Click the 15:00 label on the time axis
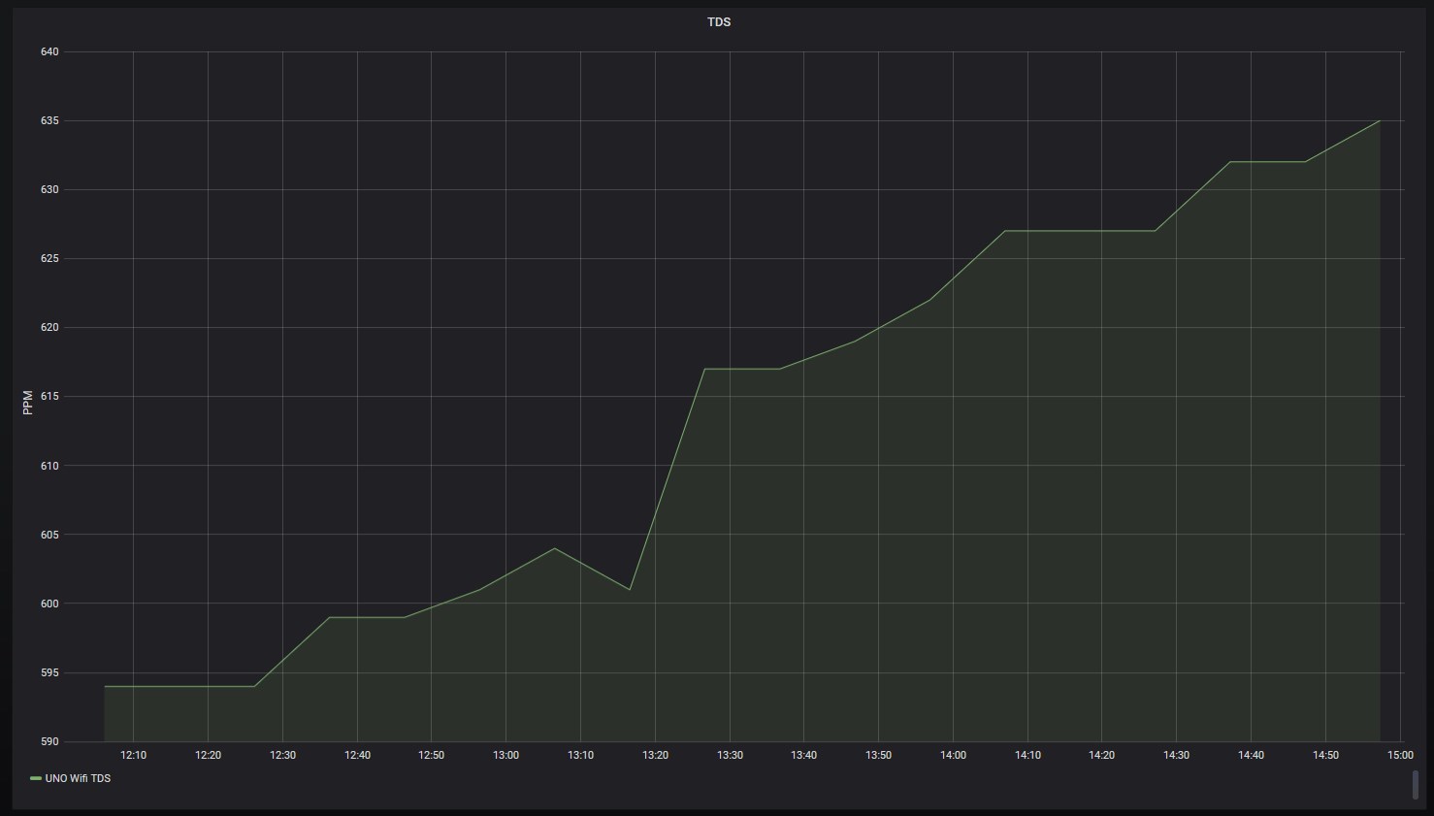The image size is (1434, 816). (x=1400, y=755)
